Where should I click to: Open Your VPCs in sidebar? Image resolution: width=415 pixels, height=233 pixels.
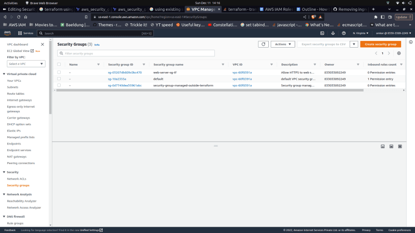[x=14, y=81]
